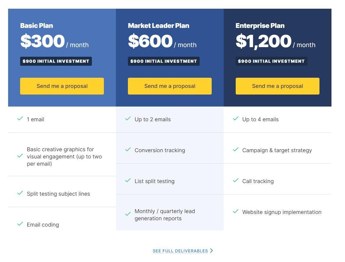
Task: Click the checkmark next to 'Campaign & target strategy'
Action: (236, 149)
